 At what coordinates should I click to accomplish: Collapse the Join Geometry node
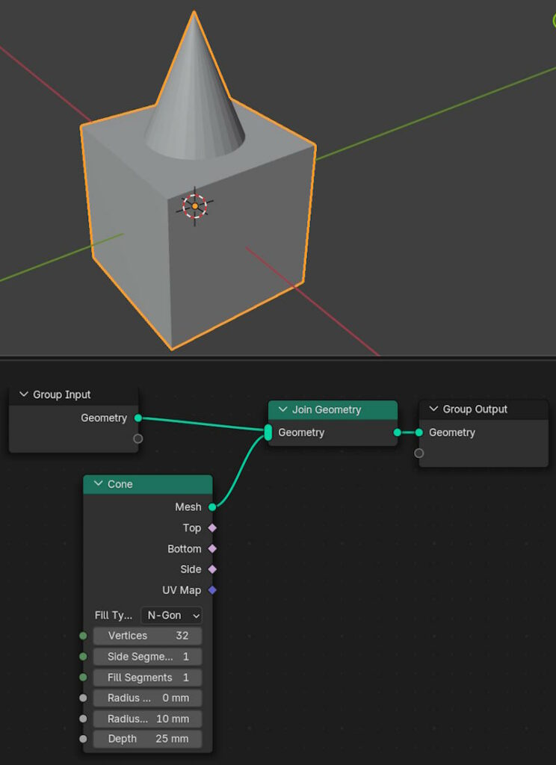coord(282,409)
